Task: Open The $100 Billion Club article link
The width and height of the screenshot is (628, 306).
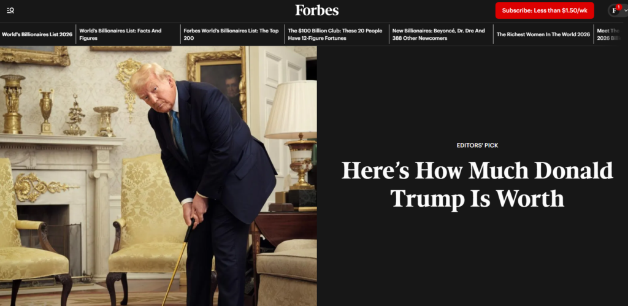Action: 335,34
